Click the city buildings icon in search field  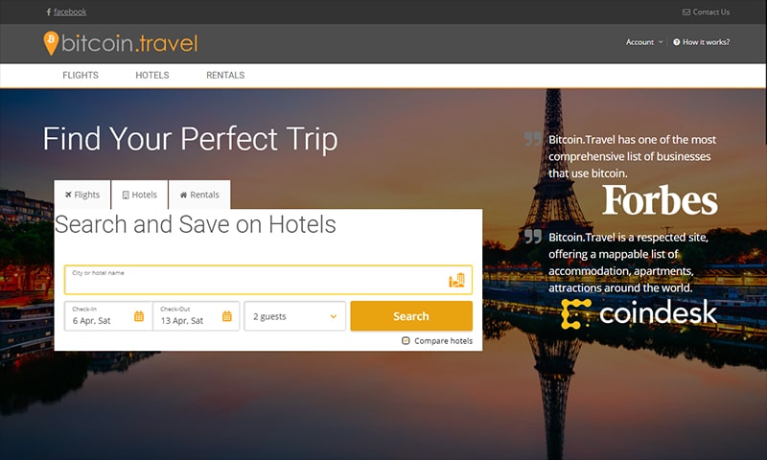point(457,280)
